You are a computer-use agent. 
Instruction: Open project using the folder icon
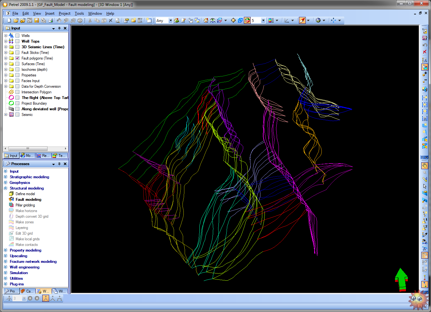point(16,20)
